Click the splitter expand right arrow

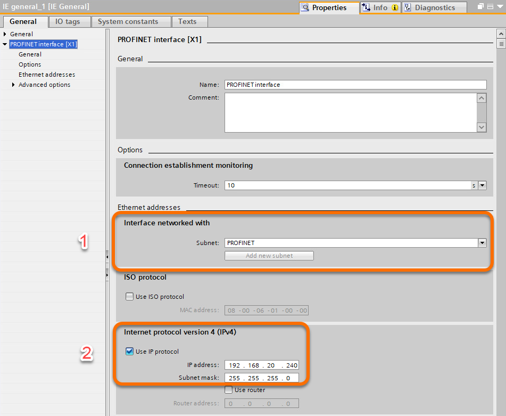tap(107, 275)
